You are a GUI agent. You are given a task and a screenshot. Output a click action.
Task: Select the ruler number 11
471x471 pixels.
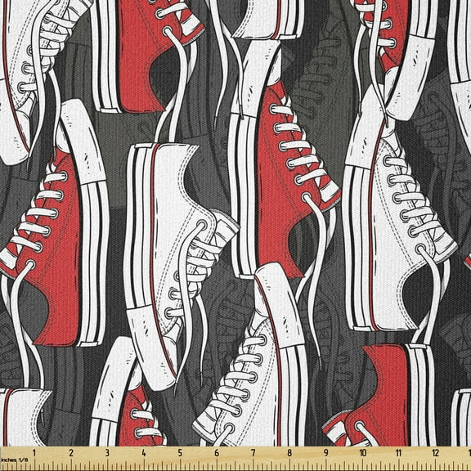coord(398,453)
